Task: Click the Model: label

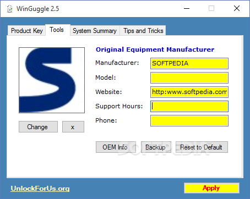Action: tap(106, 78)
